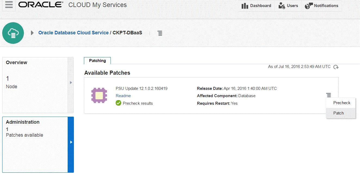The image size is (360, 180).
Task: Open the Users page
Action: (x=288, y=6)
